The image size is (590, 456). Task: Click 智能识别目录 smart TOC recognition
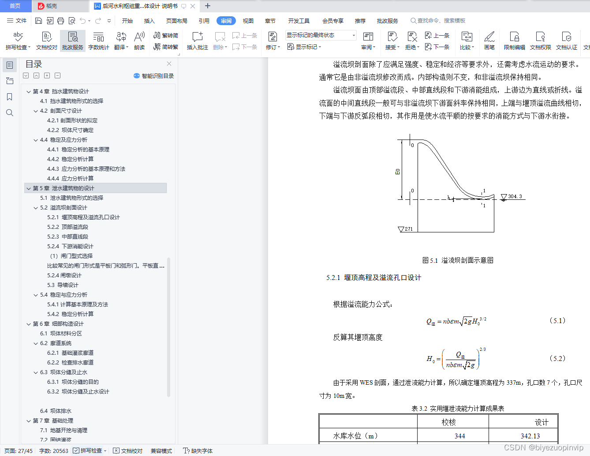[x=153, y=76]
